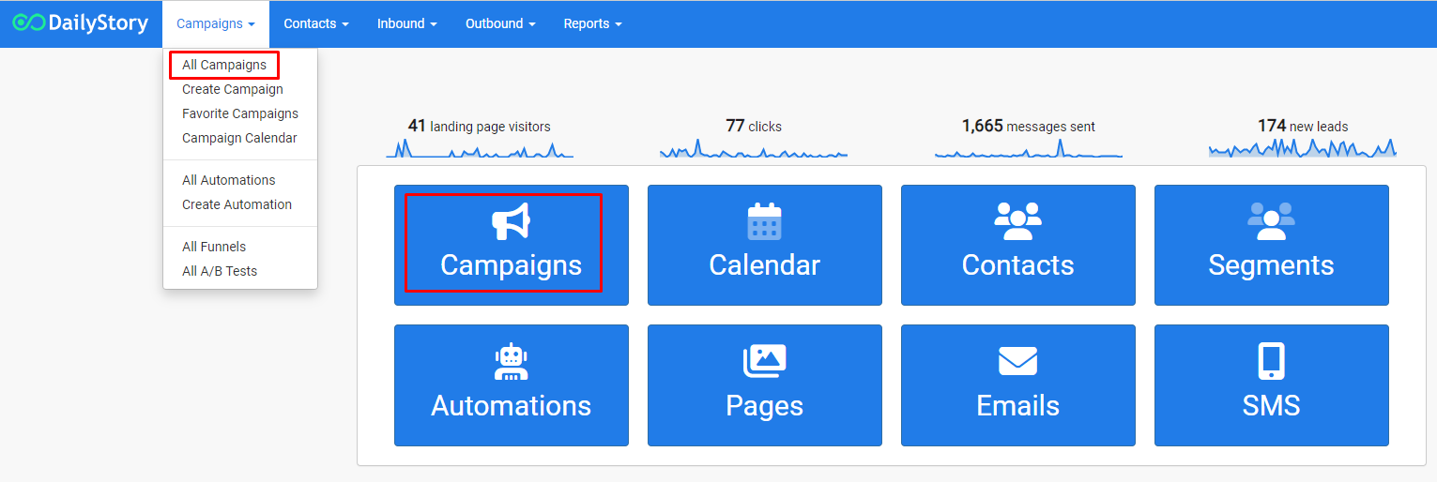This screenshot has width=1437, height=482.
Task: Click the clicks sparkline chart
Action: tap(754, 148)
